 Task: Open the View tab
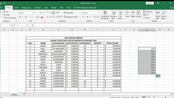pyautogui.click(x=61, y=8)
